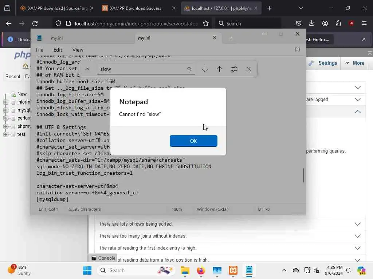373x279 pixels.
Task: List all Firefox tabs dropdown
Action: pyautogui.click(x=301, y=8)
